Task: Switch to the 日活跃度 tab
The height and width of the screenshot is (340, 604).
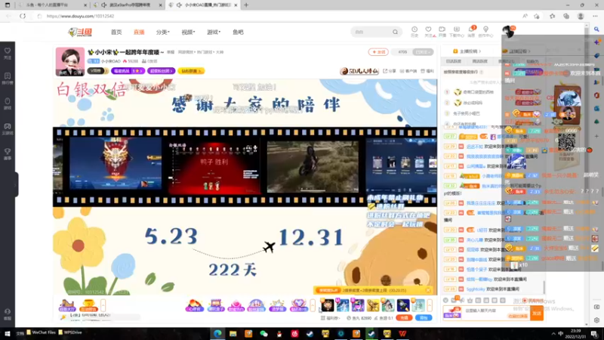Action: point(454,61)
